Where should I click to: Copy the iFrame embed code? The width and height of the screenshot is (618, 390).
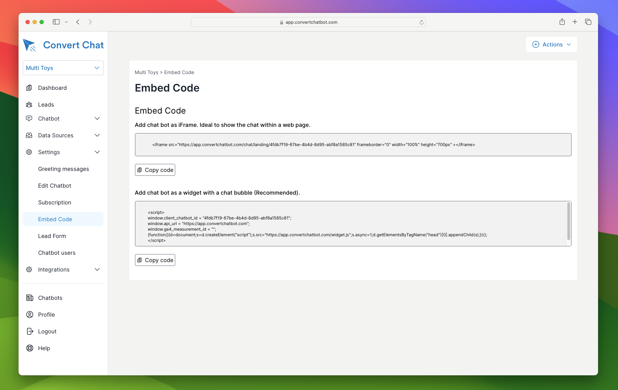click(x=155, y=170)
